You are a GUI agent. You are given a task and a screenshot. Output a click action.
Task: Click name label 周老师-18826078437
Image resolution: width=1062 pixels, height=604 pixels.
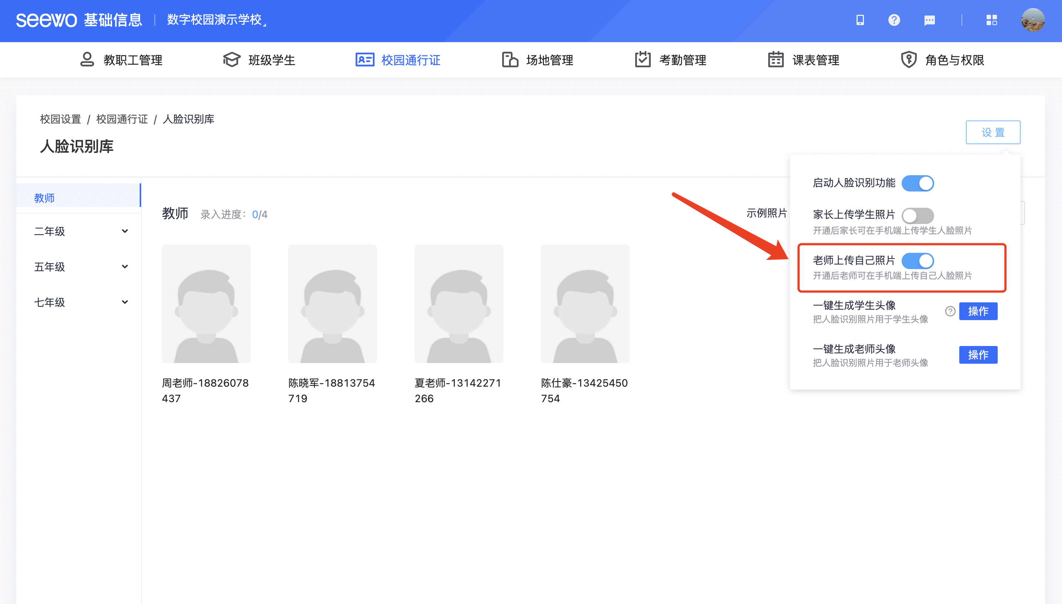(205, 390)
